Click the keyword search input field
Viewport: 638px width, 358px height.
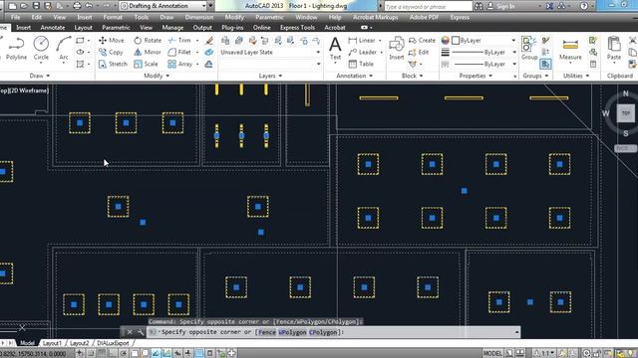428,6
